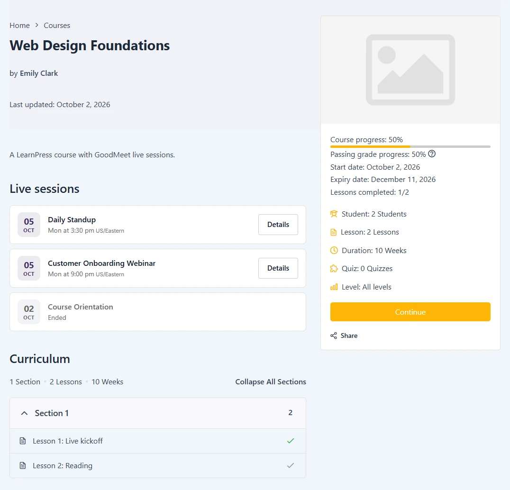
Task: Click the 1 Section curriculum summary text
Action: (25, 382)
